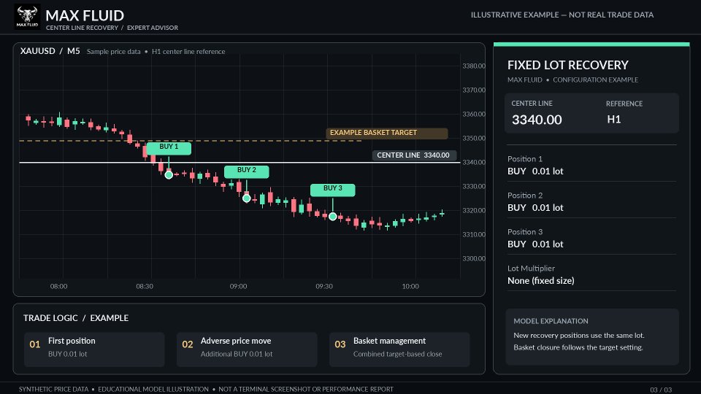Click the EXAMPLE BASKET TARGET label
The height and width of the screenshot is (394, 701).
tap(387, 133)
